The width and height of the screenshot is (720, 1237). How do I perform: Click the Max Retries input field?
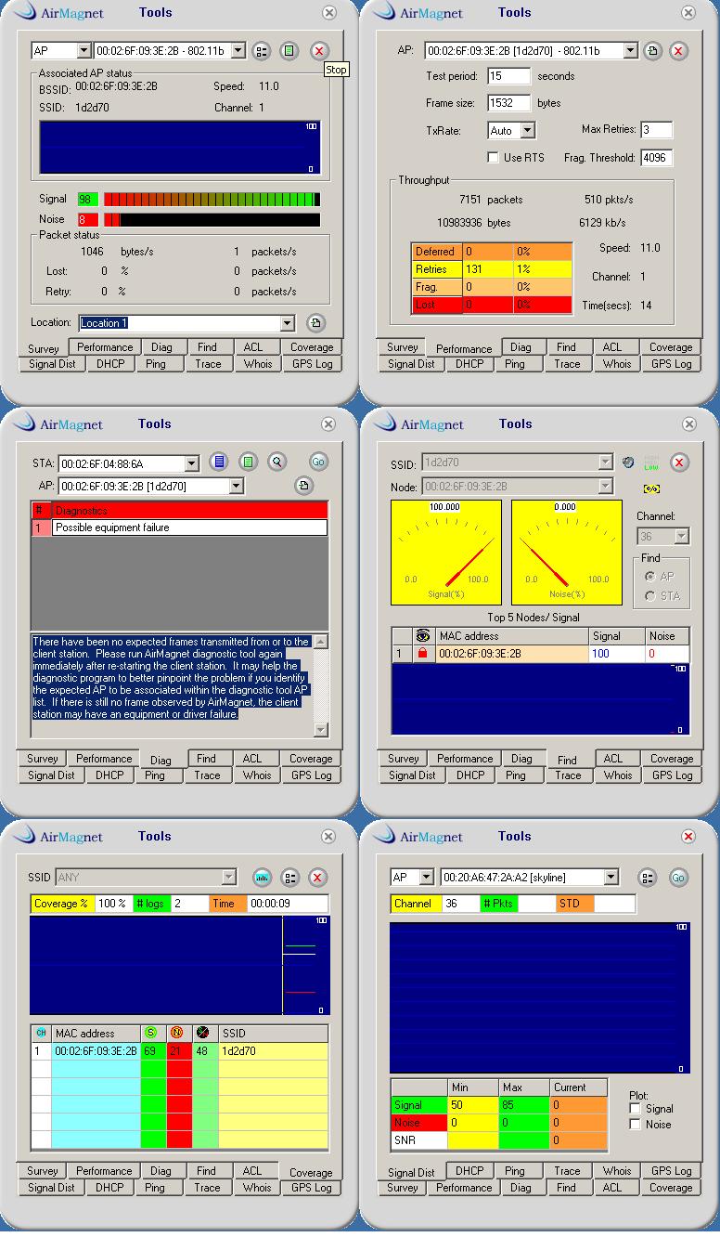tap(656, 130)
